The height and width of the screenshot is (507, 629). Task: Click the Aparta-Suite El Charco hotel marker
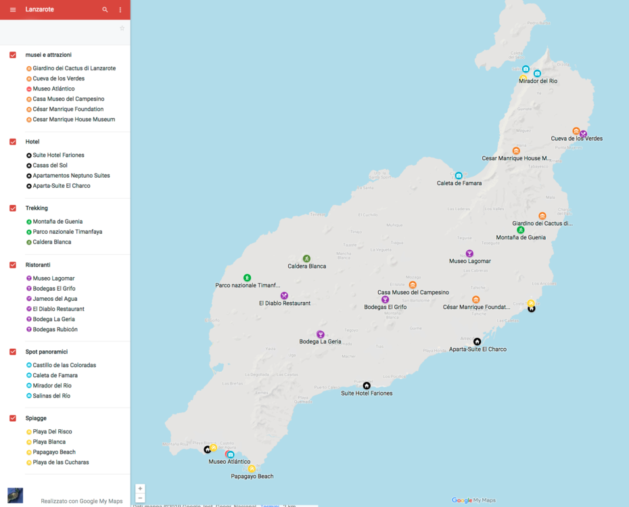[477, 341]
